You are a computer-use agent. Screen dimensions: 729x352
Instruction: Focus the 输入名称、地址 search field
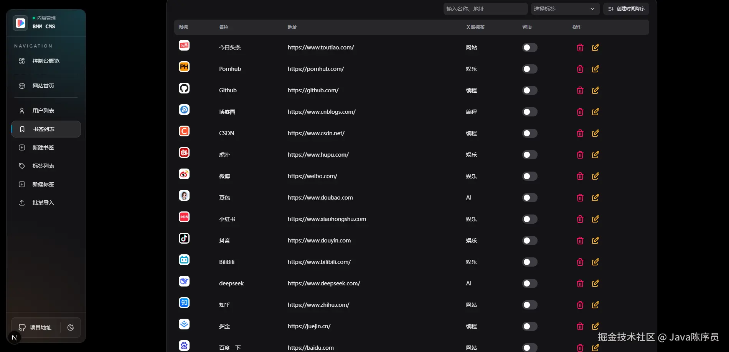pyautogui.click(x=485, y=9)
